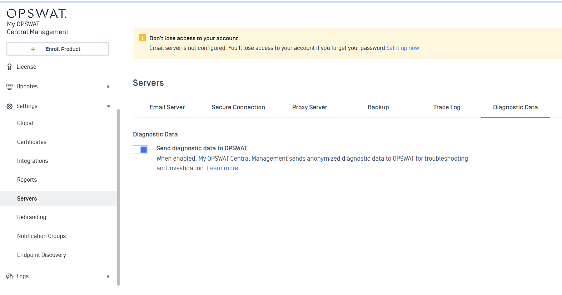The height and width of the screenshot is (295, 562).
Task: Click the plus icon on Enroll Product
Action: [x=33, y=49]
